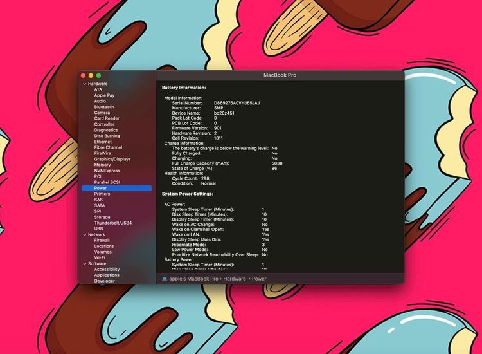This screenshot has height=354, width=482.
Task: Select the Memory sidebar item
Action: [x=102, y=165]
